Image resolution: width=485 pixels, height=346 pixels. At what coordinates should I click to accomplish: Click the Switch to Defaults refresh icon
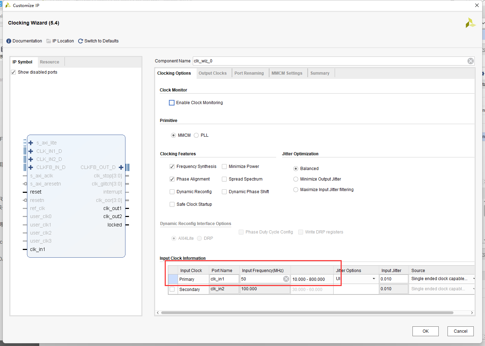pyautogui.click(x=81, y=41)
